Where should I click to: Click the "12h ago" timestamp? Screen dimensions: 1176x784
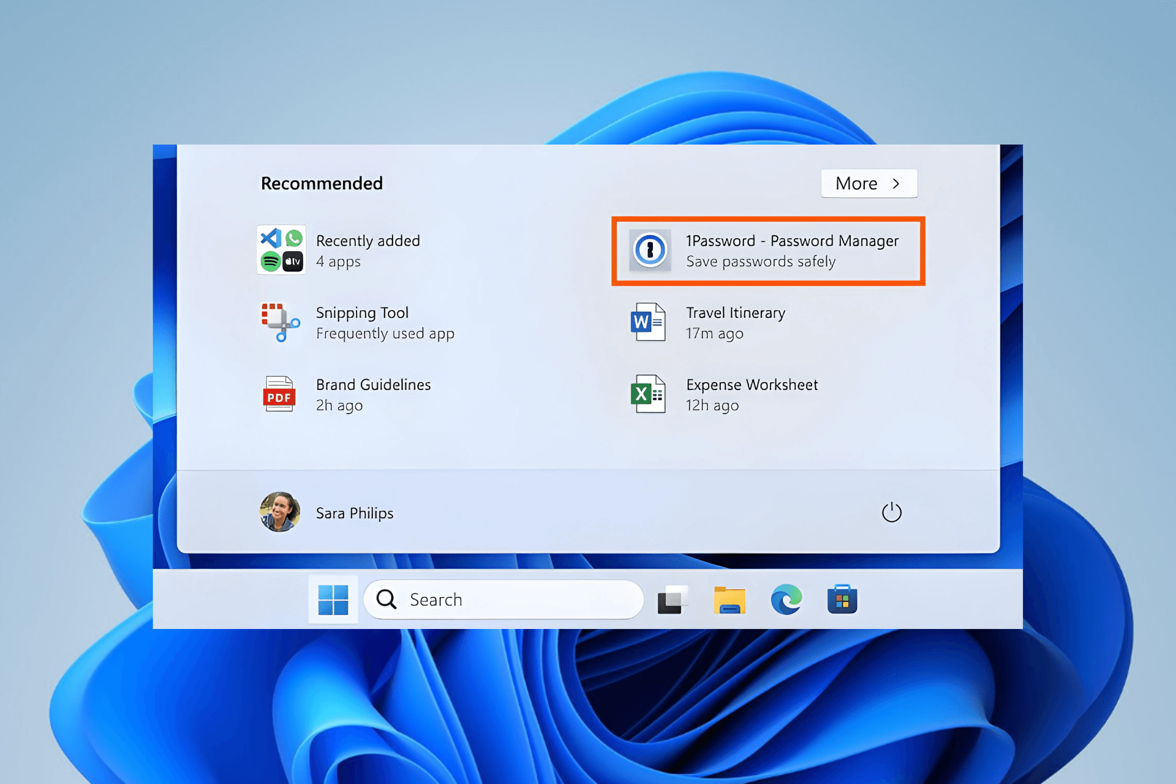[x=712, y=405]
